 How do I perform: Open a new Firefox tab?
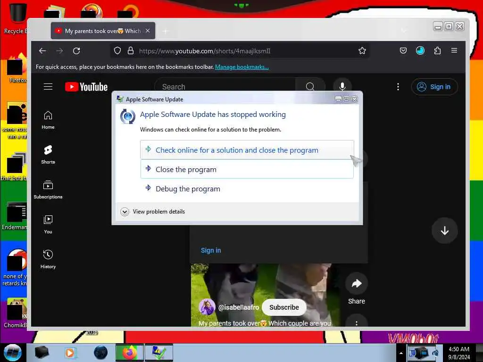(x=165, y=31)
